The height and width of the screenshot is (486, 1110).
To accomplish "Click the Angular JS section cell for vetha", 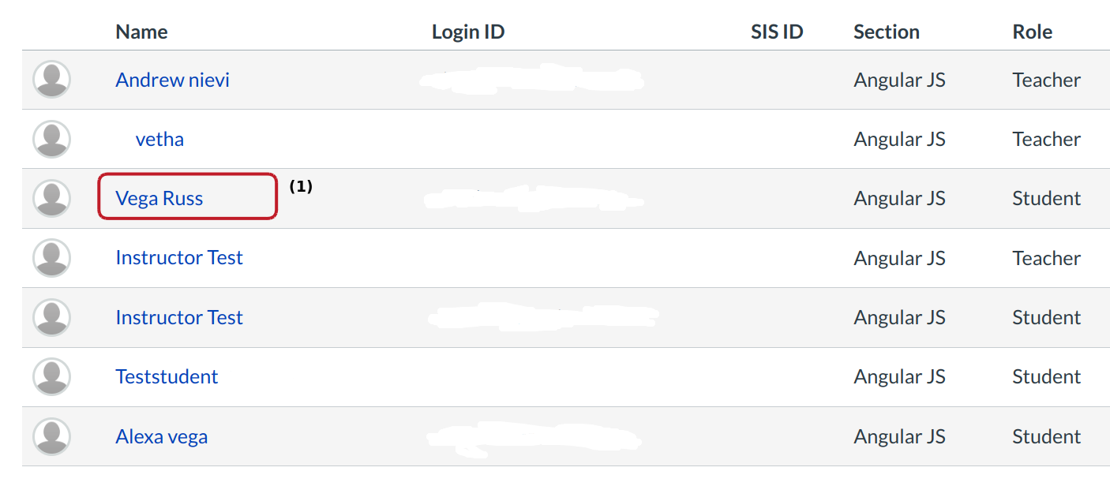I will [899, 140].
